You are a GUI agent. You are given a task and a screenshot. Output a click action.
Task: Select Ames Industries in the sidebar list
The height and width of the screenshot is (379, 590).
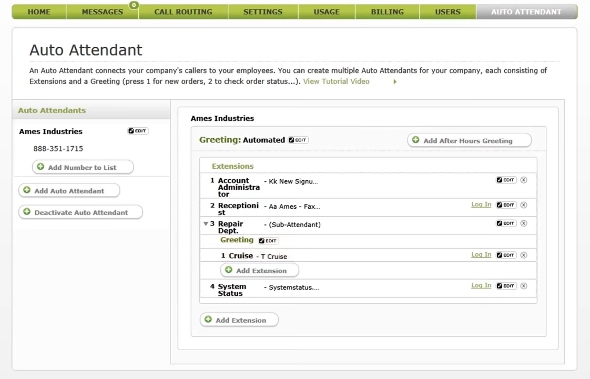click(51, 131)
